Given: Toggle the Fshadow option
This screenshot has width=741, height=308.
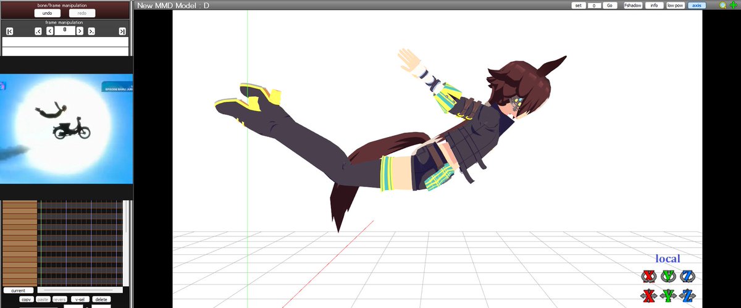Looking at the screenshot, I should tap(632, 5).
